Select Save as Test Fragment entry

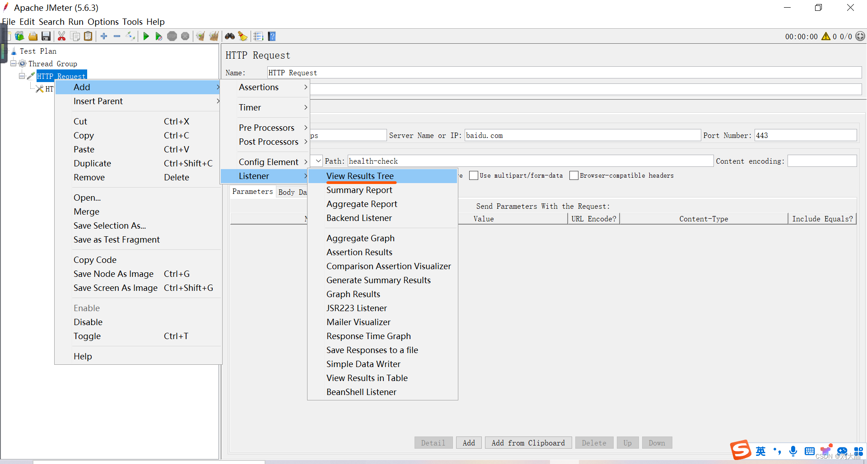(x=138, y=239)
